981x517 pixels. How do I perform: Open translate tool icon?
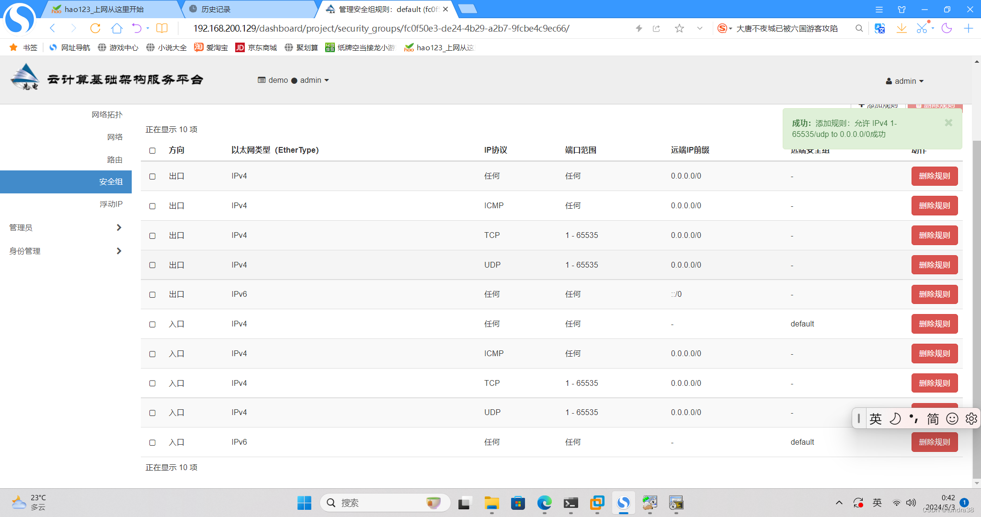pyautogui.click(x=880, y=28)
